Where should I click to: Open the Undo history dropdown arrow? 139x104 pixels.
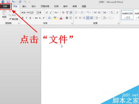click(16, 2)
